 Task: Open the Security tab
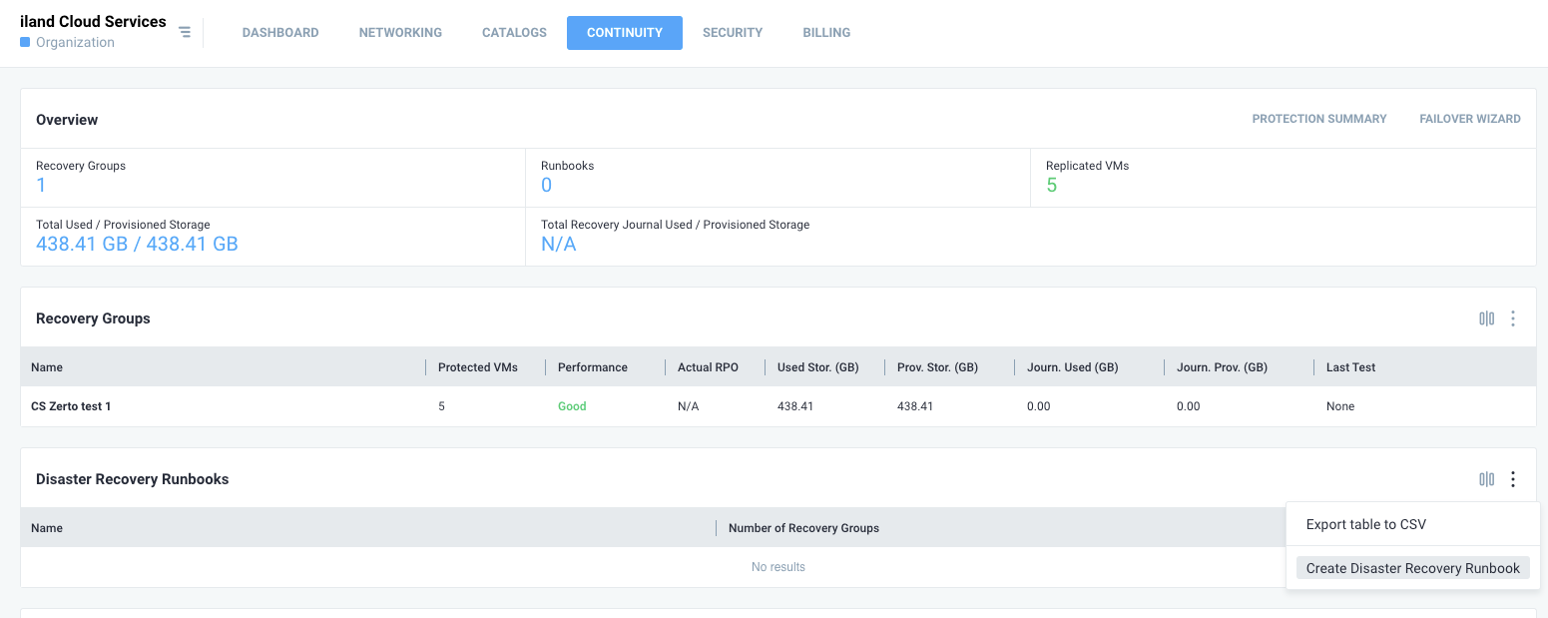click(733, 33)
